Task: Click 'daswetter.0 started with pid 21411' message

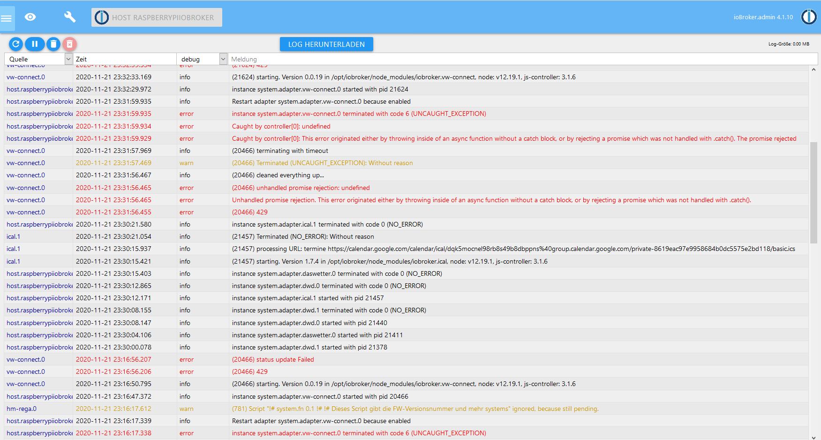Action: pyautogui.click(x=317, y=335)
